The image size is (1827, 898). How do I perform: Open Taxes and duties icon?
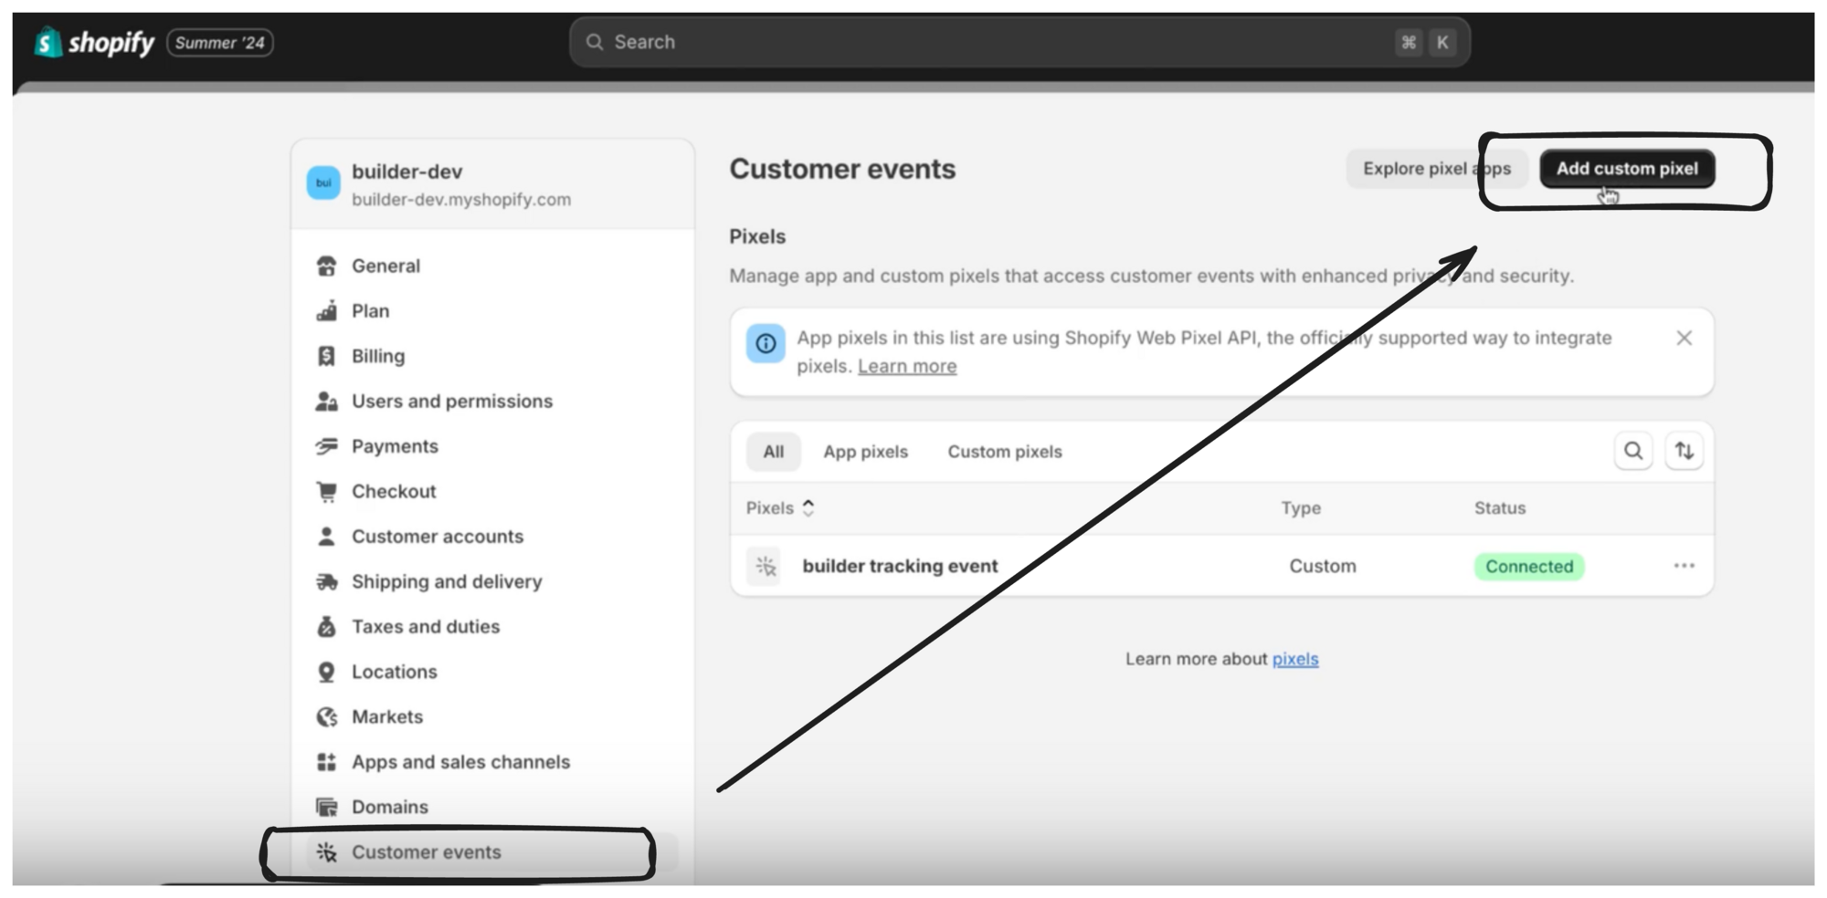tap(326, 627)
